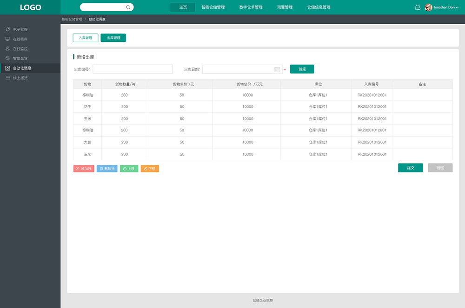Click the 货物 column header
The height and width of the screenshot is (308, 465).
click(87, 84)
